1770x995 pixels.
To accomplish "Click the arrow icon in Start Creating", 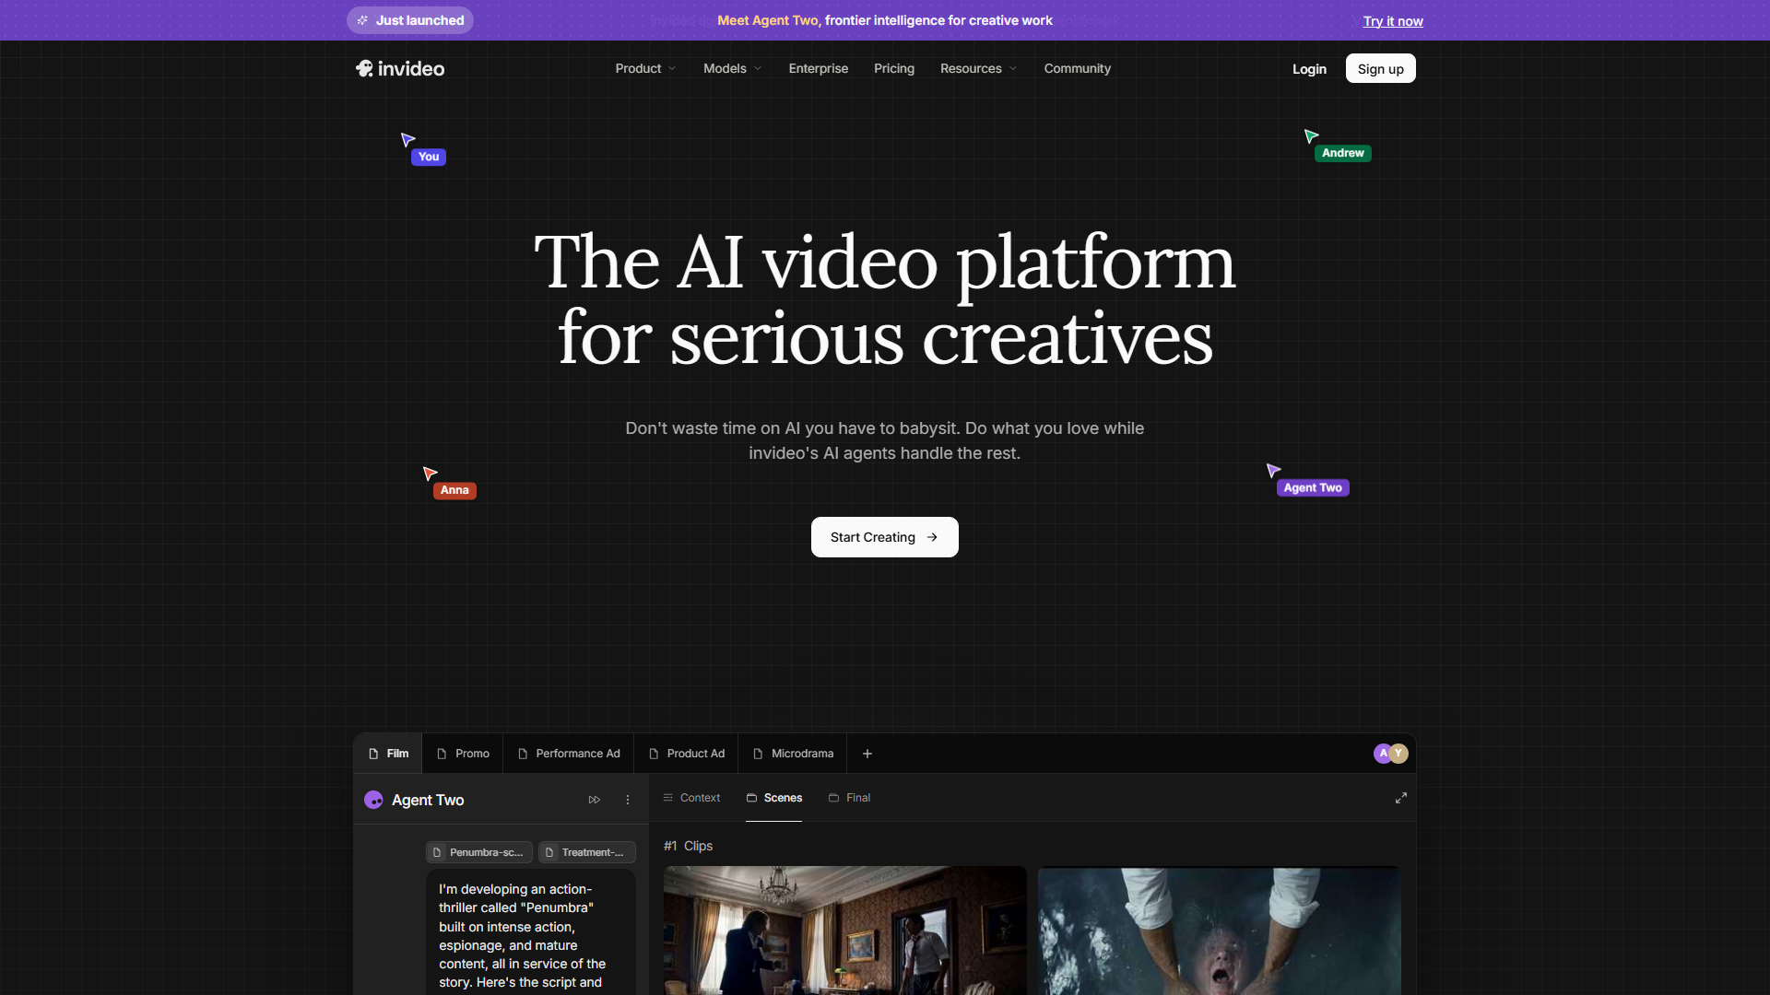I will pos(932,537).
